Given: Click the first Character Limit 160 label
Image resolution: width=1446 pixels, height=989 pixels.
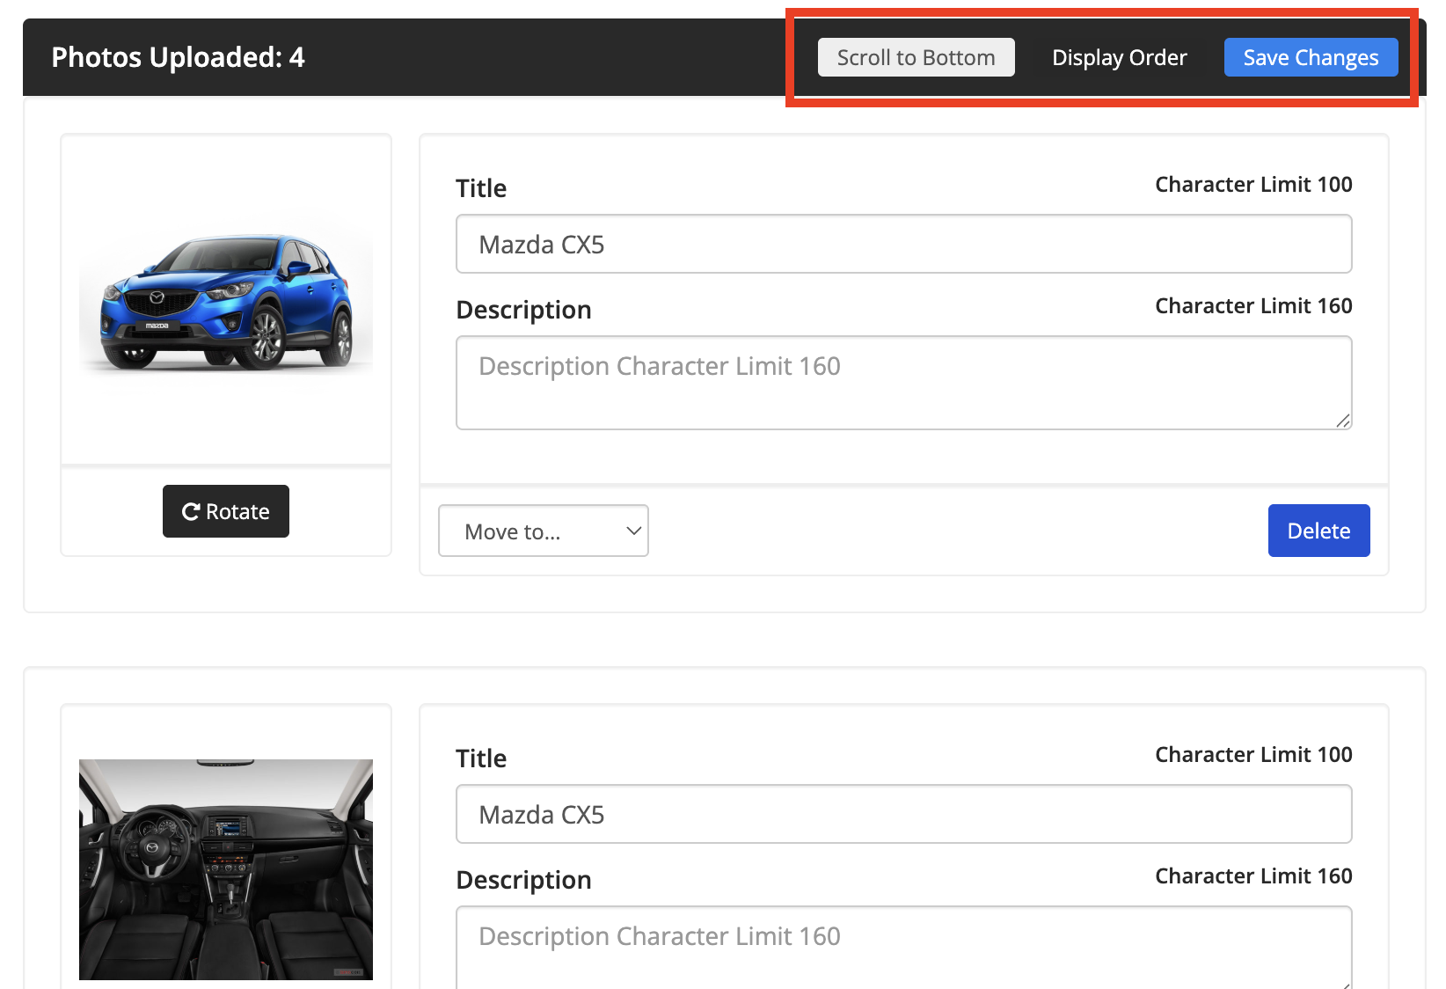Looking at the screenshot, I should point(1253,305).
